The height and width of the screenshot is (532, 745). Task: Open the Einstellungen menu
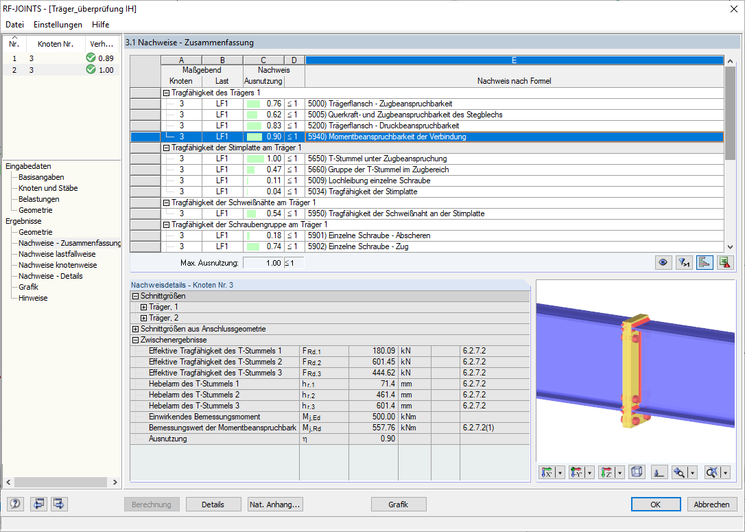[x=58, y=24]
